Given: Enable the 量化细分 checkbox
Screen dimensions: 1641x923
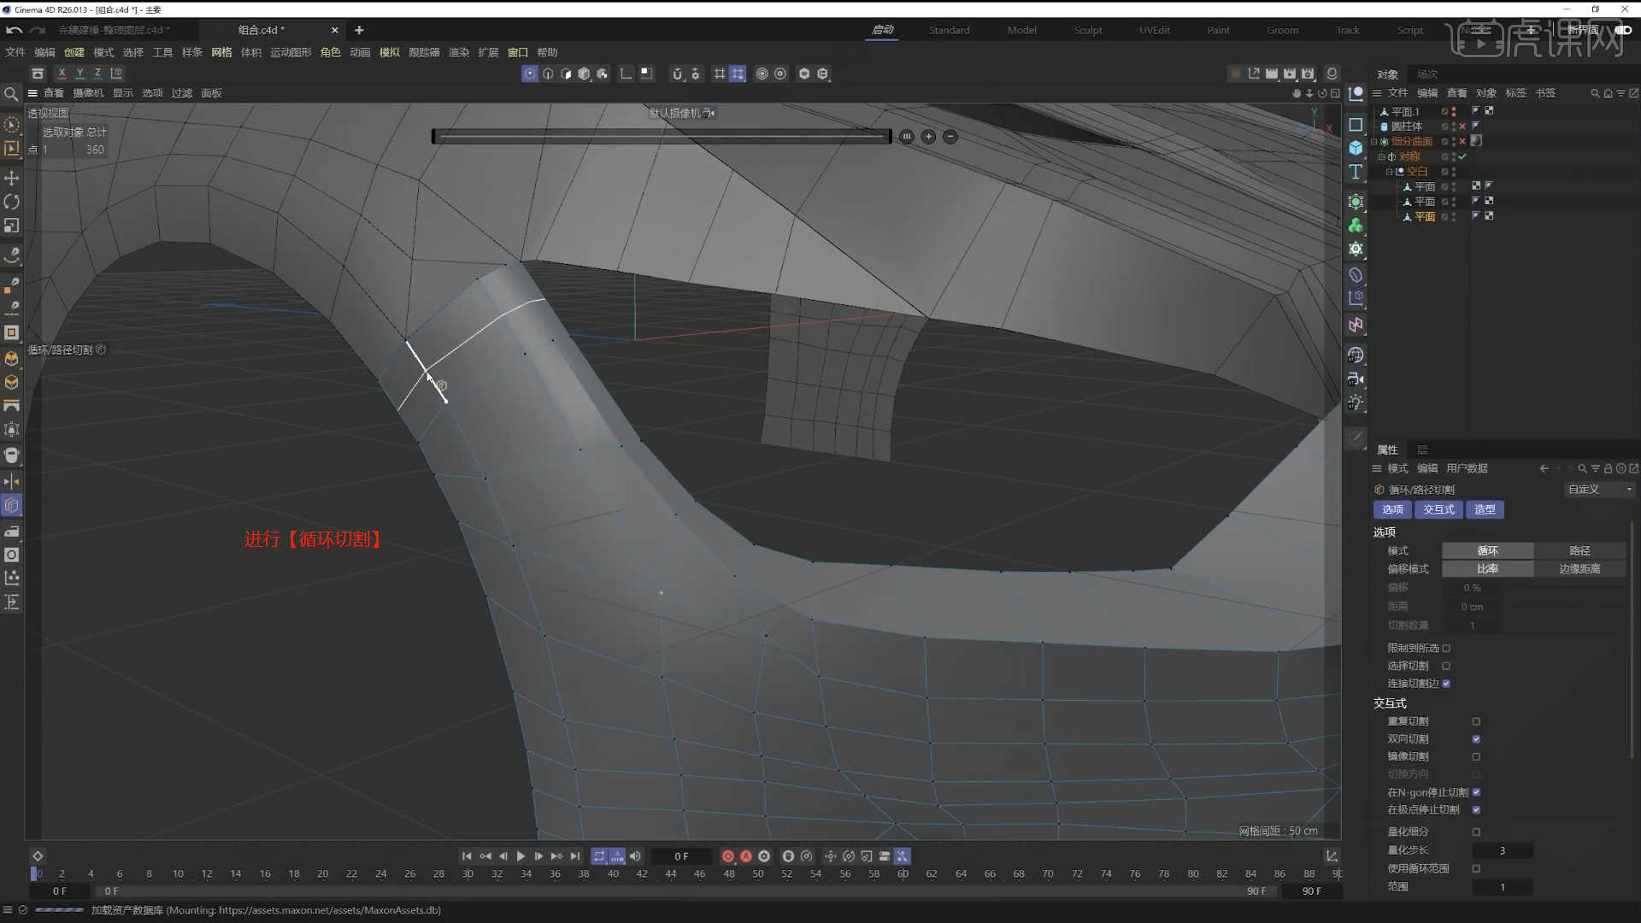Looking at the screenshot, I should pyautogui.click(x=1476, y=832).
